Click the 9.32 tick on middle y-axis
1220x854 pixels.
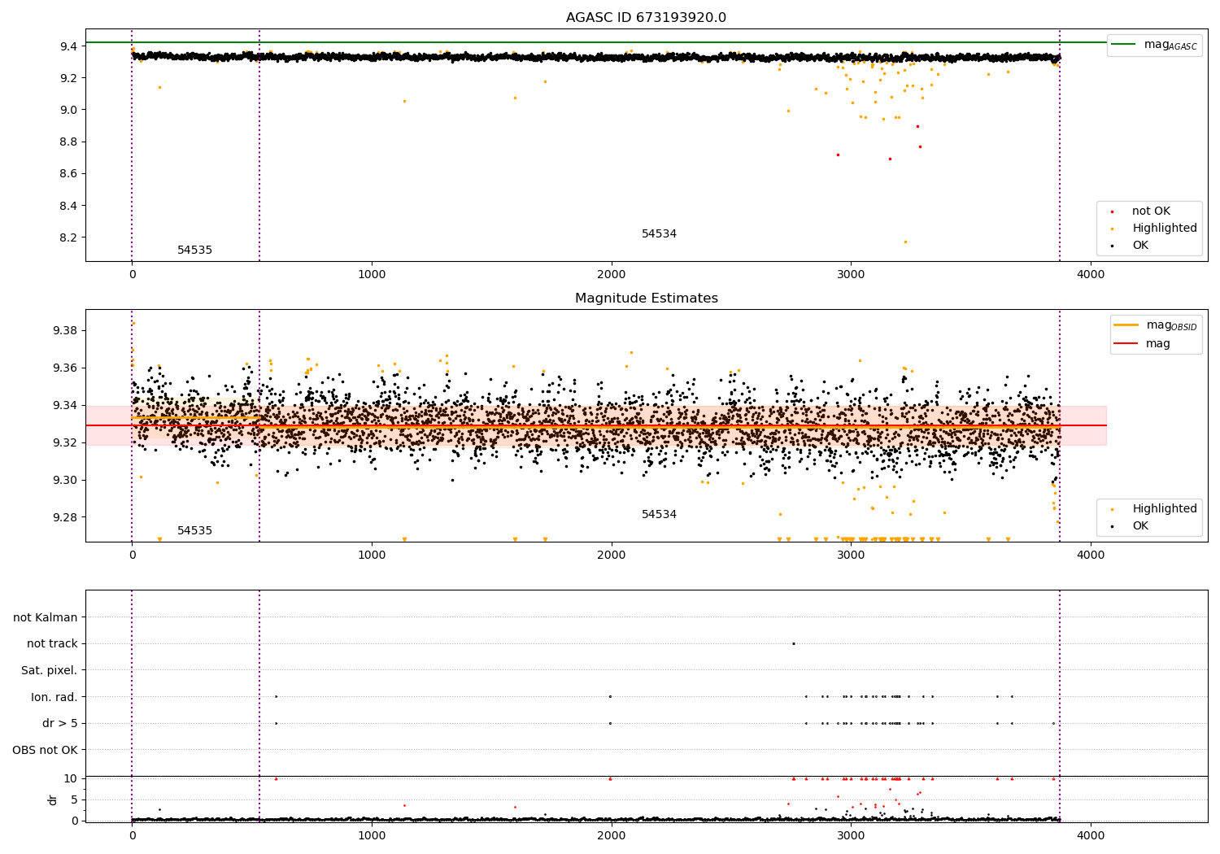(66, 442)
